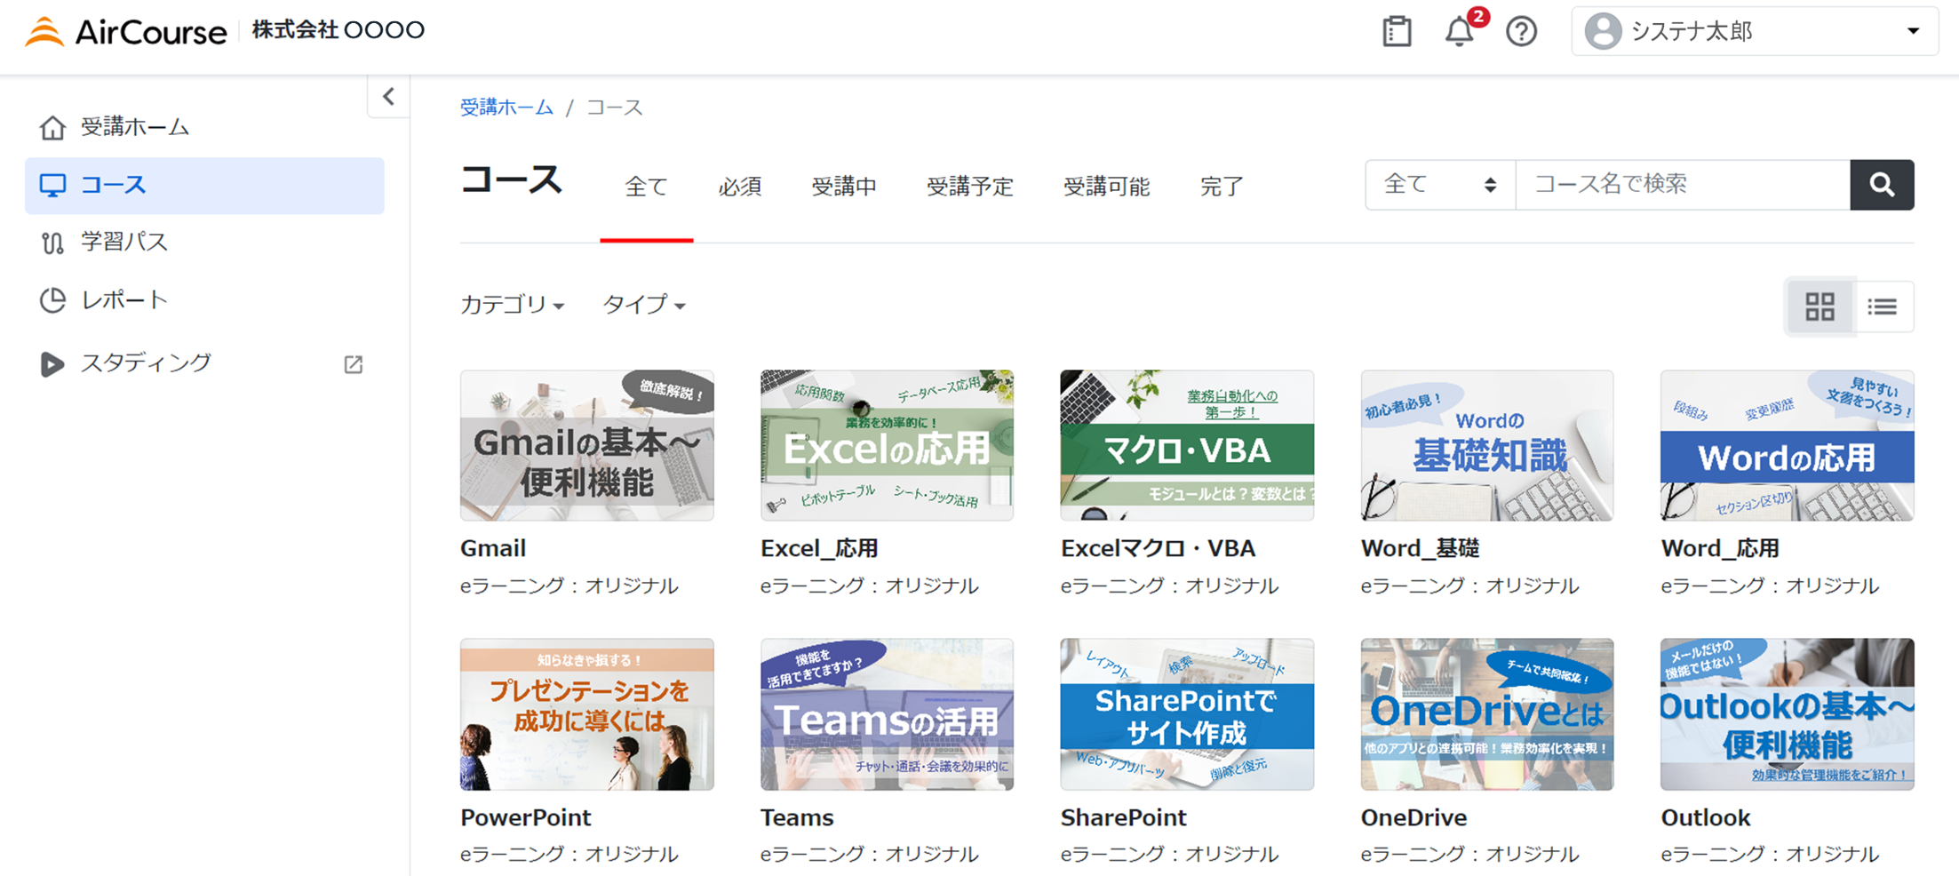The image size is (1959, 876).
Task: Click the 株式会社 company name text
Action: [338, 30]
